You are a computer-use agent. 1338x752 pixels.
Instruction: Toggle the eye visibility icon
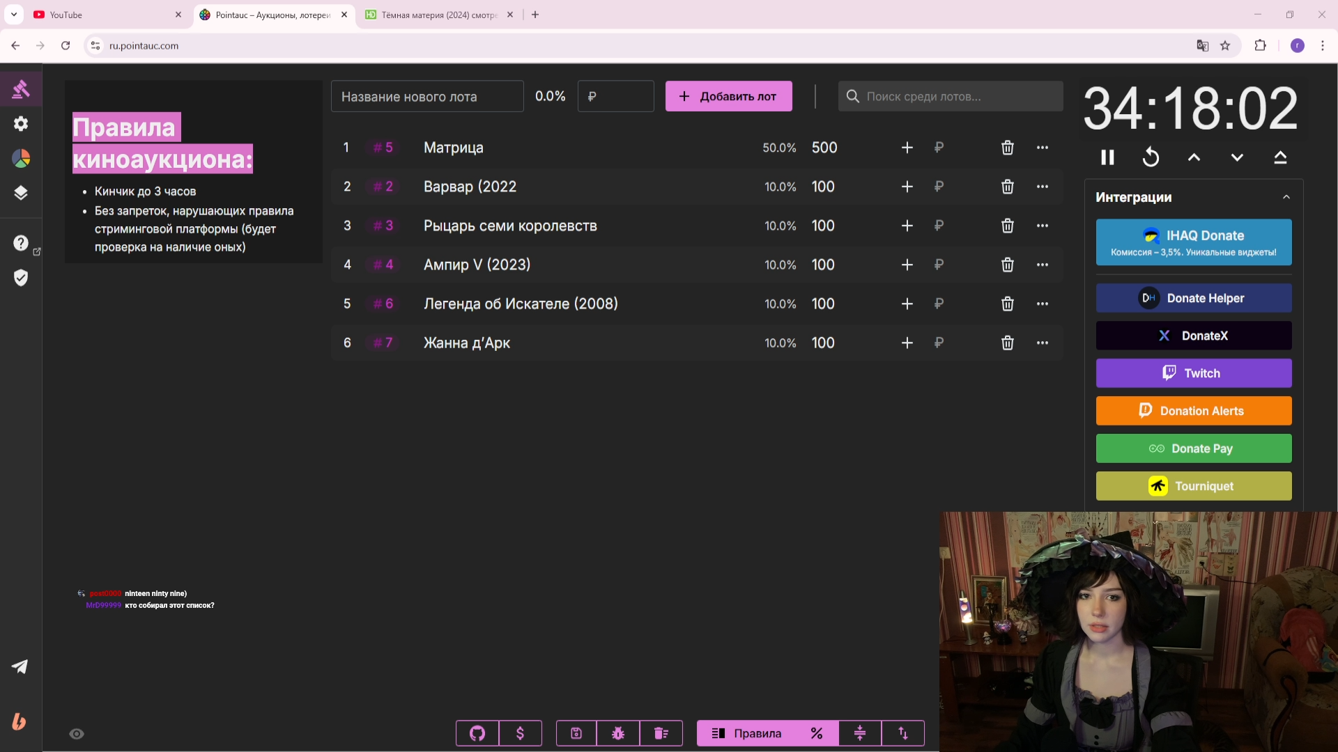(x=77, y=734)
